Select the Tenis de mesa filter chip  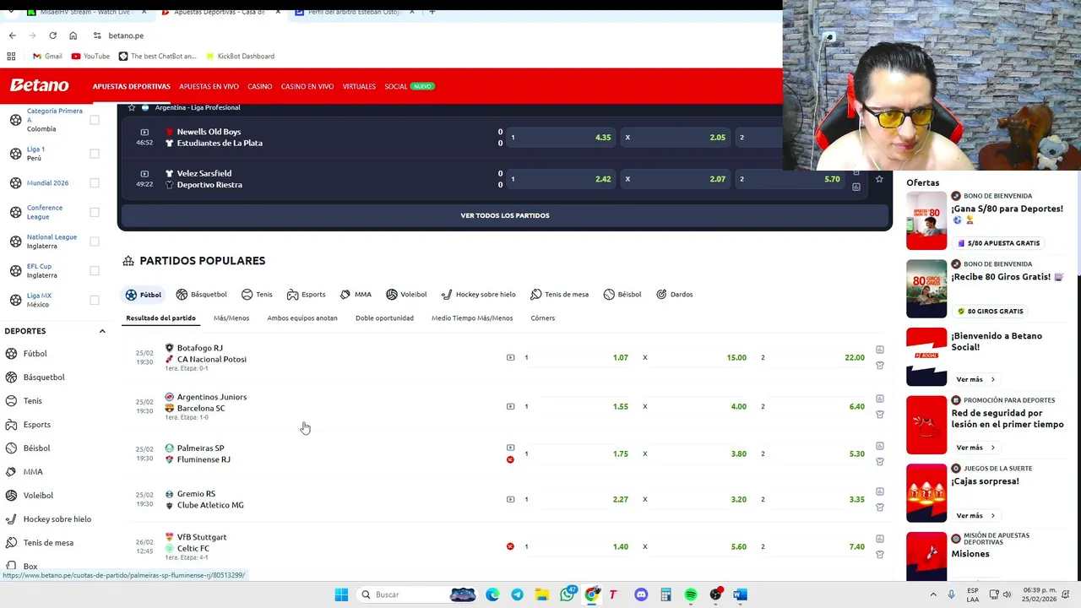[559, 295]
